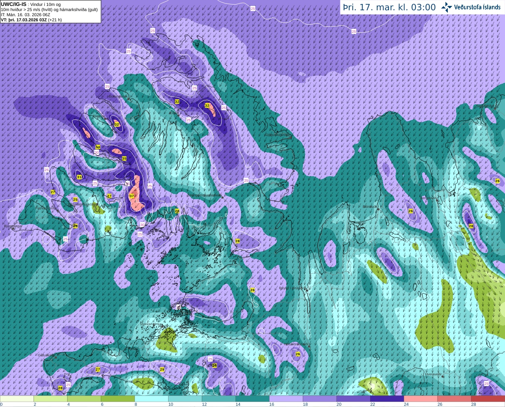The height and width of the screenshot is (407, 505).
Task: Pick the 10–12 m/s legend swatch
Action: click(185, 398)
